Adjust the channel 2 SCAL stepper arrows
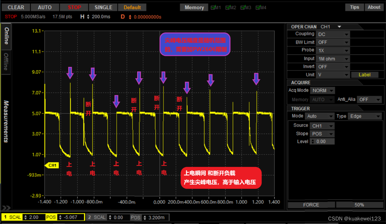 tap(110, 218)
